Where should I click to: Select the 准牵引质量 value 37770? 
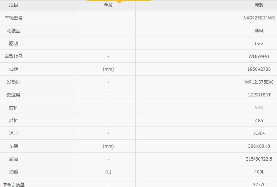(259, 184)
